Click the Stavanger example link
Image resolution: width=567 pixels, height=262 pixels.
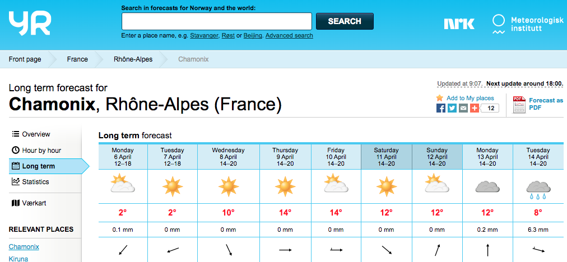coord(205,36)
